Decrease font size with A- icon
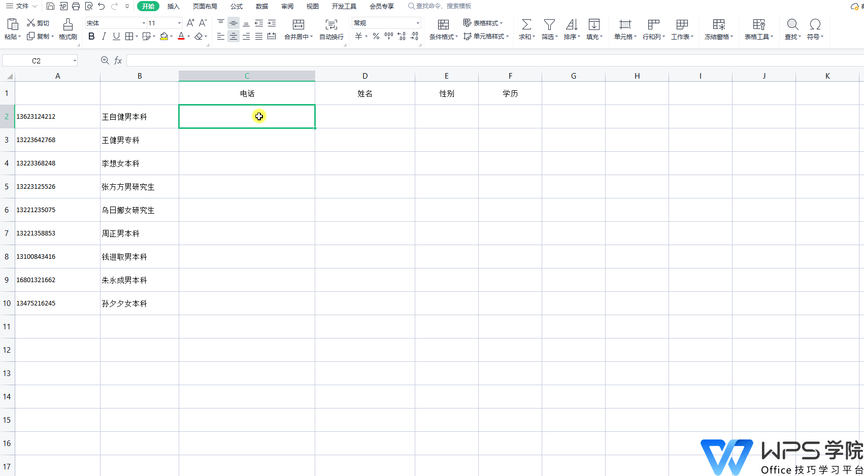This screenshot has width=864, height=476. click(203, 23)
